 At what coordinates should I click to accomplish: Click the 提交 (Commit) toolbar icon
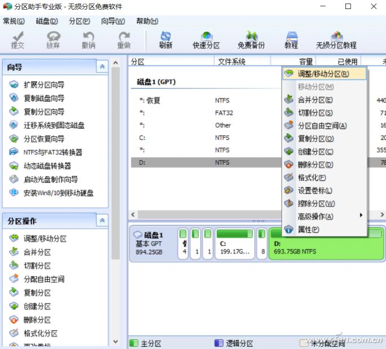point(17,40)
